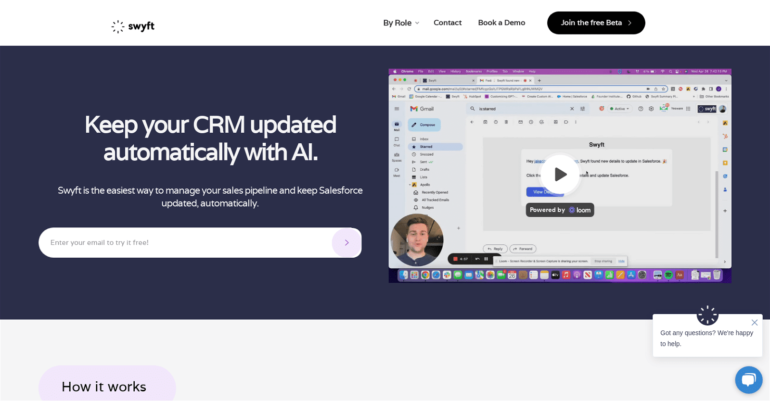This screenshot has height=401, width=770.
Task: Click the email input field
Action: point(185,243)
